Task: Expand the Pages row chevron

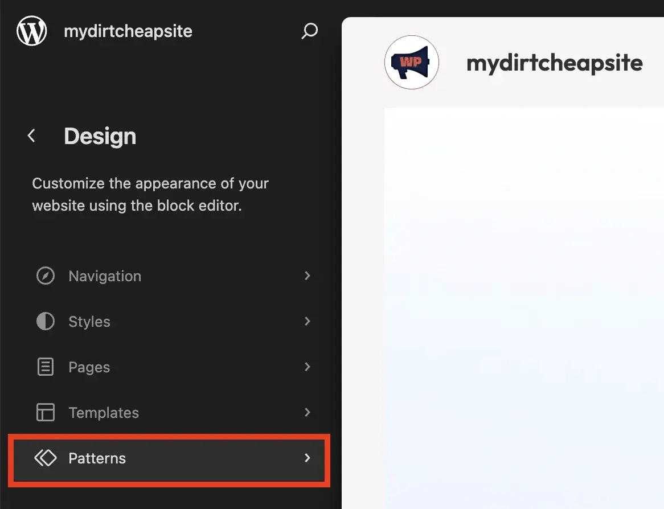Action: [308, 367]
